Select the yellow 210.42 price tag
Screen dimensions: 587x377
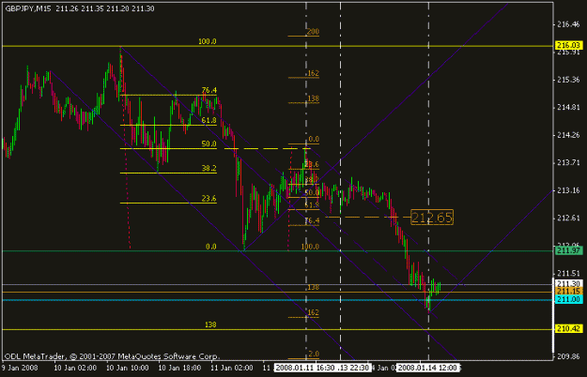[x=568, y=329]
